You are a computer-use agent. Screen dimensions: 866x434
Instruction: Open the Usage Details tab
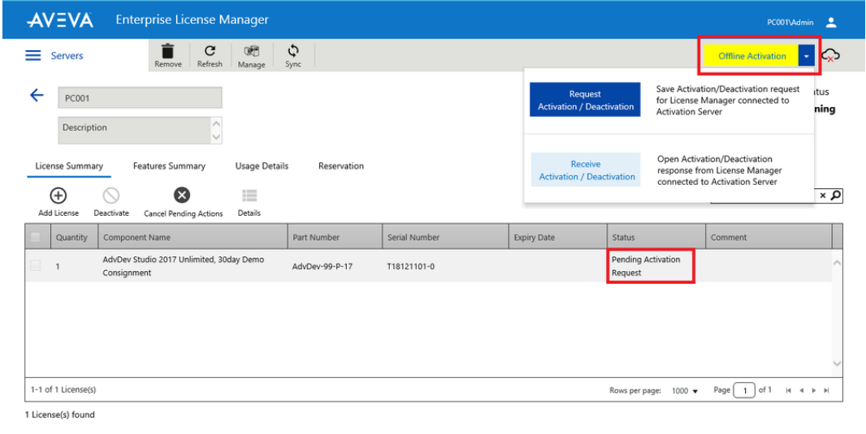(x=262, y=166)
